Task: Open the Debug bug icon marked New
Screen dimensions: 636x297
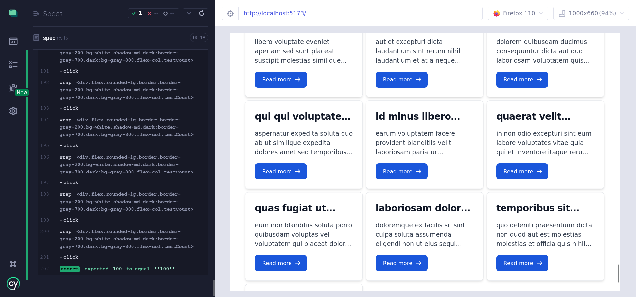Action: pos(13,88)
